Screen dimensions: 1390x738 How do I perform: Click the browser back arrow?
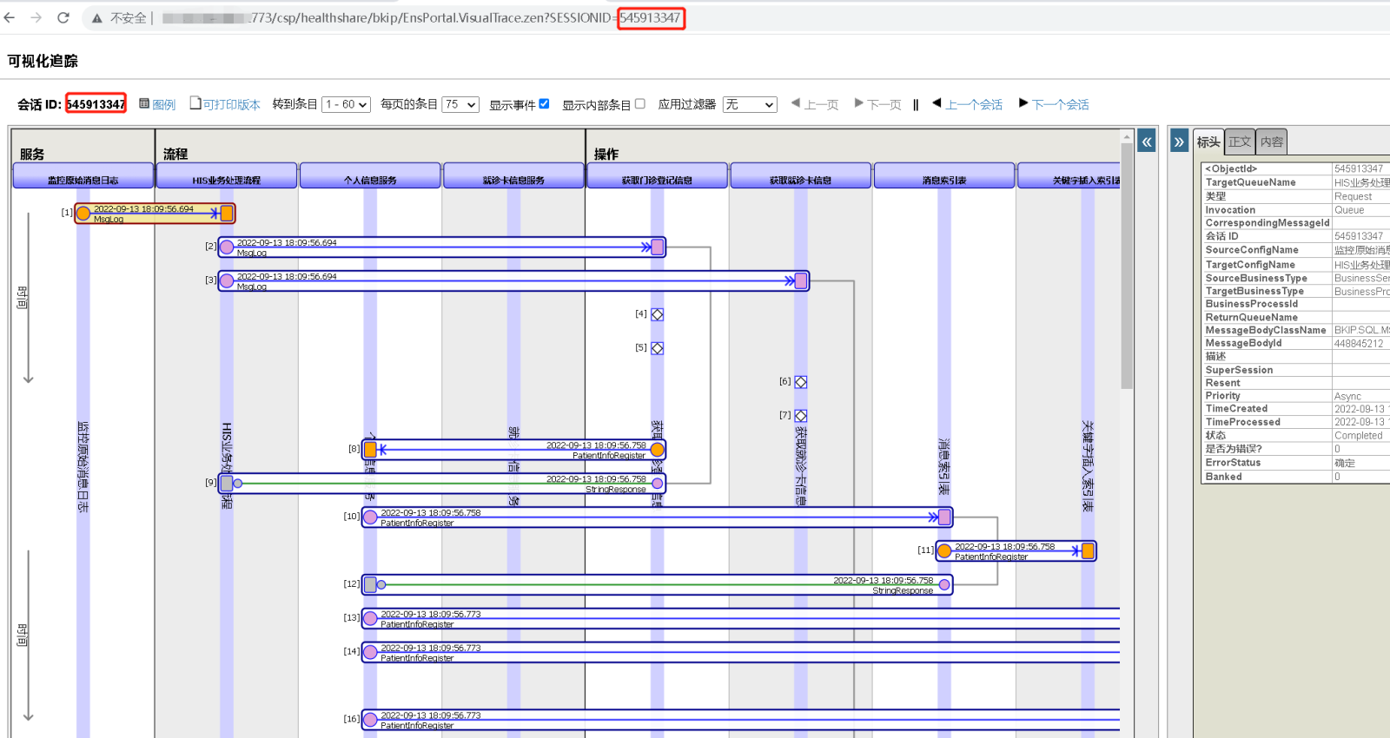coord(10,17)
